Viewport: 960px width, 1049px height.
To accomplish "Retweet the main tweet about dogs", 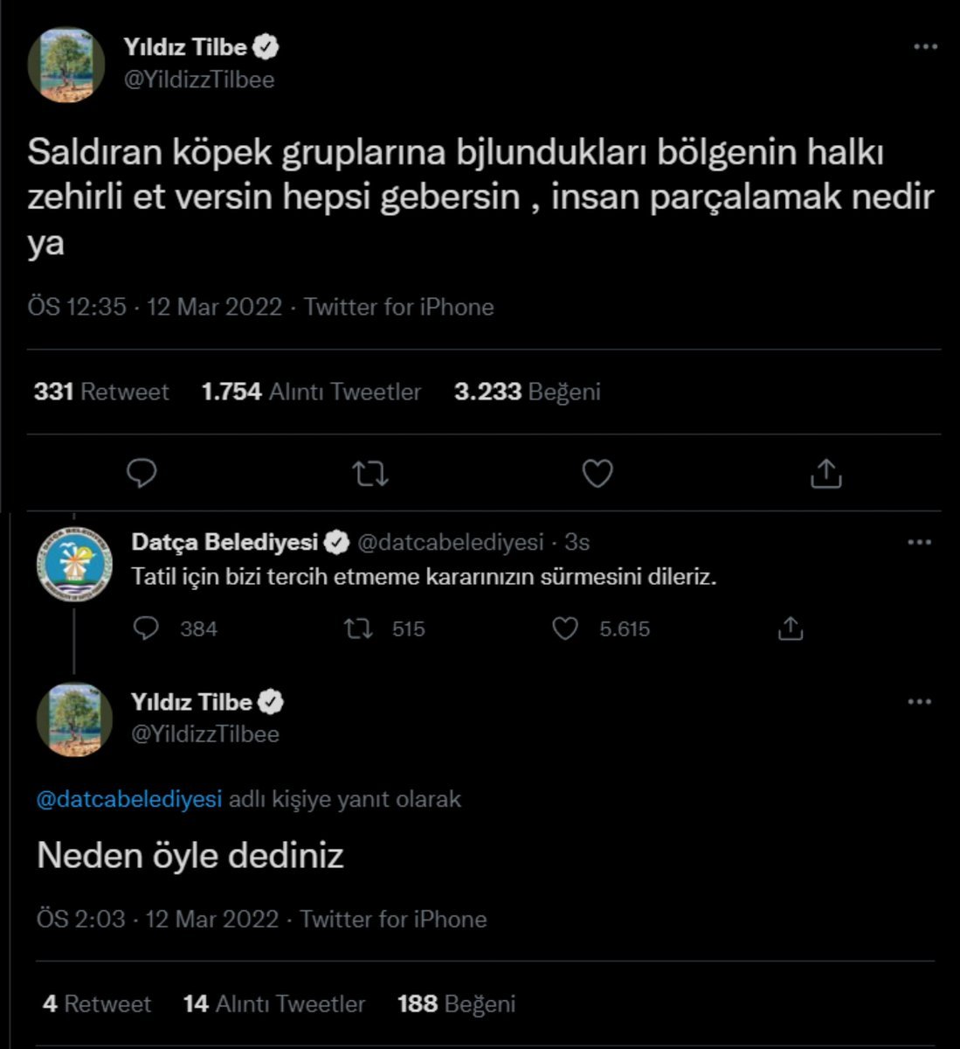I will (369, 474).
